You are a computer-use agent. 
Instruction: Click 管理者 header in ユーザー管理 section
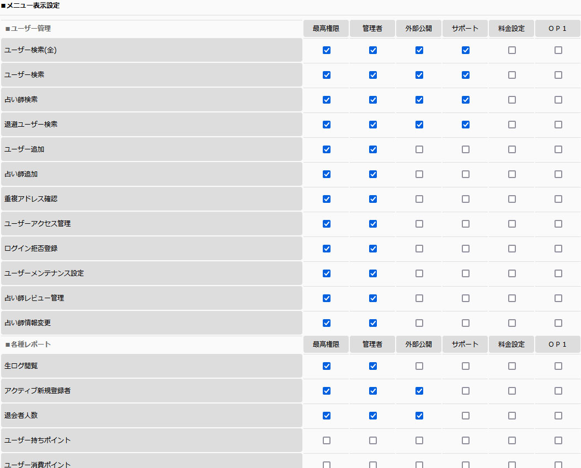point(372,29)
